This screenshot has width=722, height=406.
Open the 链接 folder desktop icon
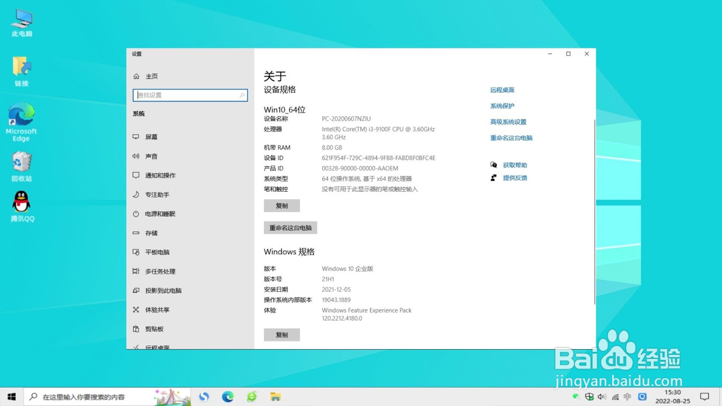click(22, 71)
